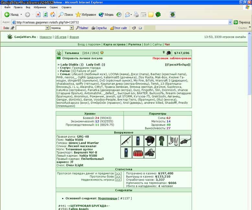Click the red paintball harness thumbnail
This screenshot has height=210, width=252.
[x=138, y=153]
